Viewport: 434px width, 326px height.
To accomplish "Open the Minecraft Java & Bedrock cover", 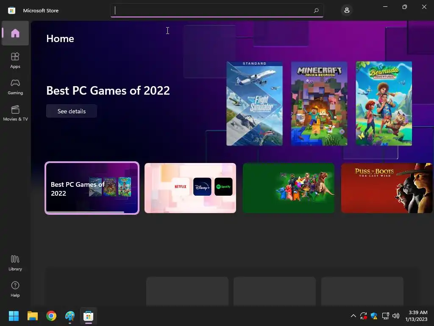I will pyautogui.click(x=319, y=104).
